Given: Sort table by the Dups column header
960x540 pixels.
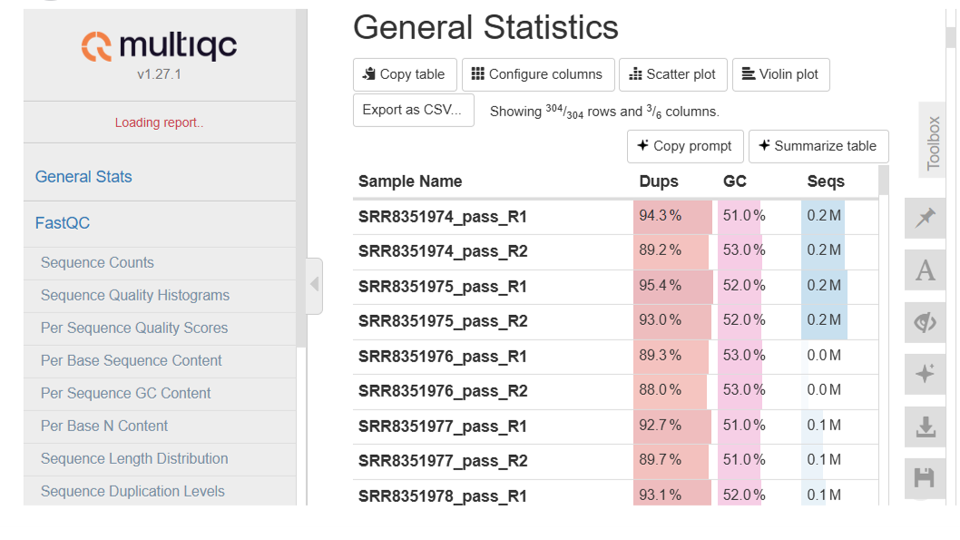Looking at the screenshot, I should tap(659, 182).
